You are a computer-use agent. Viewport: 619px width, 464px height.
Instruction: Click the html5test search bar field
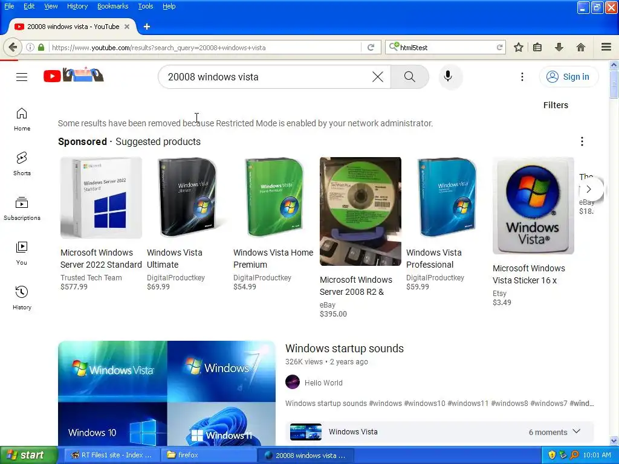446,47
